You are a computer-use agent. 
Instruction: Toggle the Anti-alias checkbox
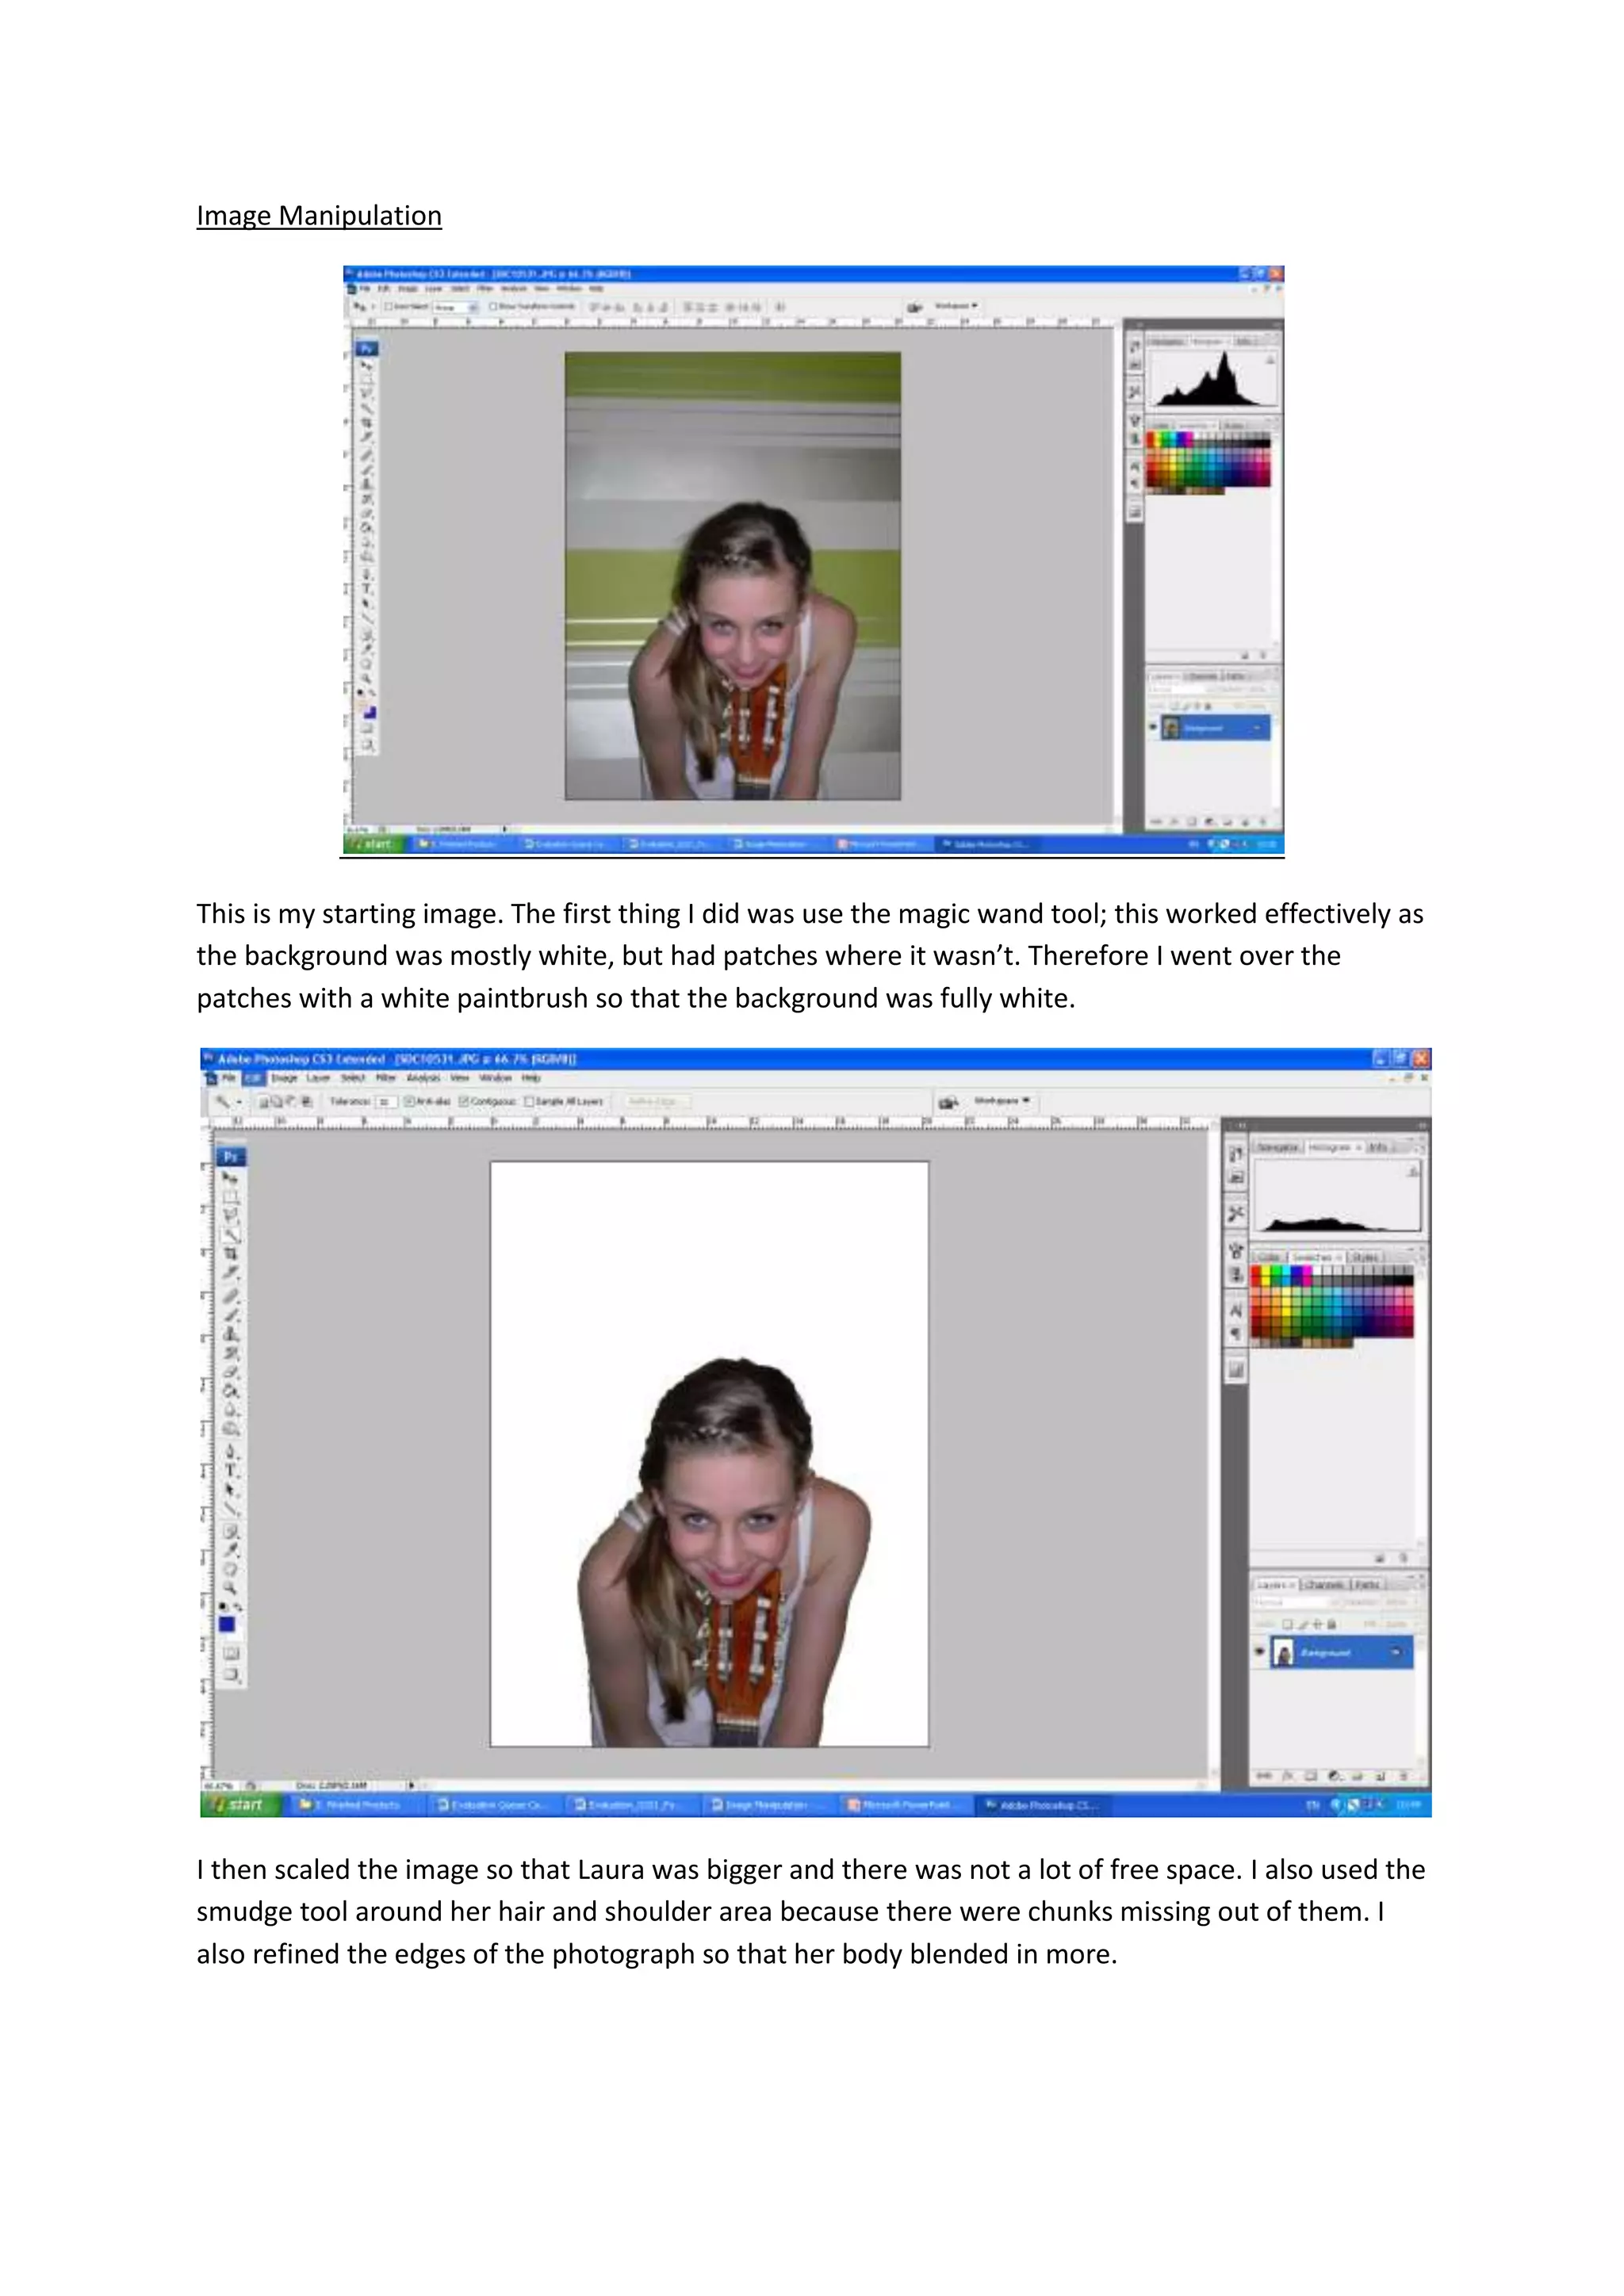coord(409,1101)
